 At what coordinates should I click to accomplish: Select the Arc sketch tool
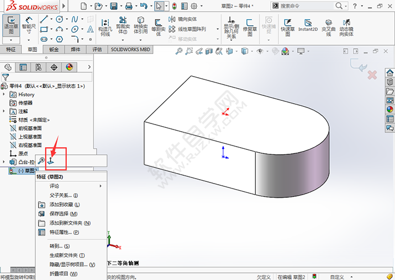(60, 29)
